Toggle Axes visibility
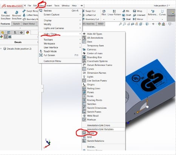The width and height of the screenshot is (176, 155). [x=104, y=42]
